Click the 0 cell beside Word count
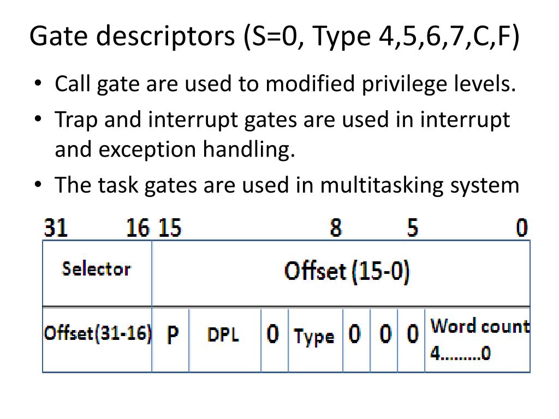 pos(411,340)
